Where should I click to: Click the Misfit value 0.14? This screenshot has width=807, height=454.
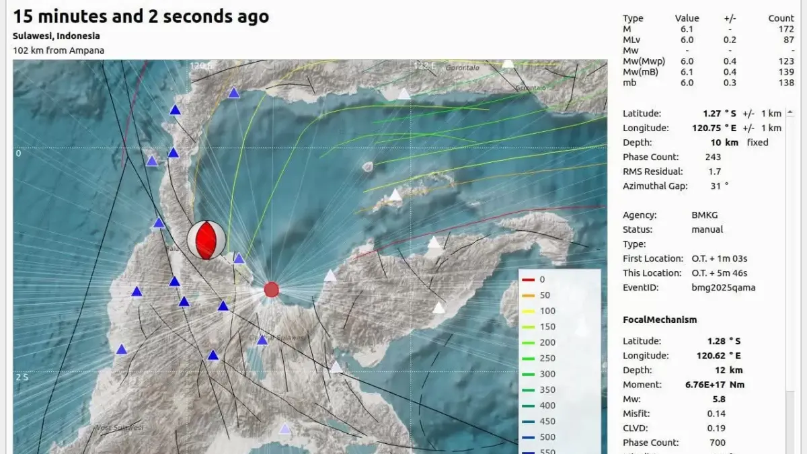click(x=717, y=414)
